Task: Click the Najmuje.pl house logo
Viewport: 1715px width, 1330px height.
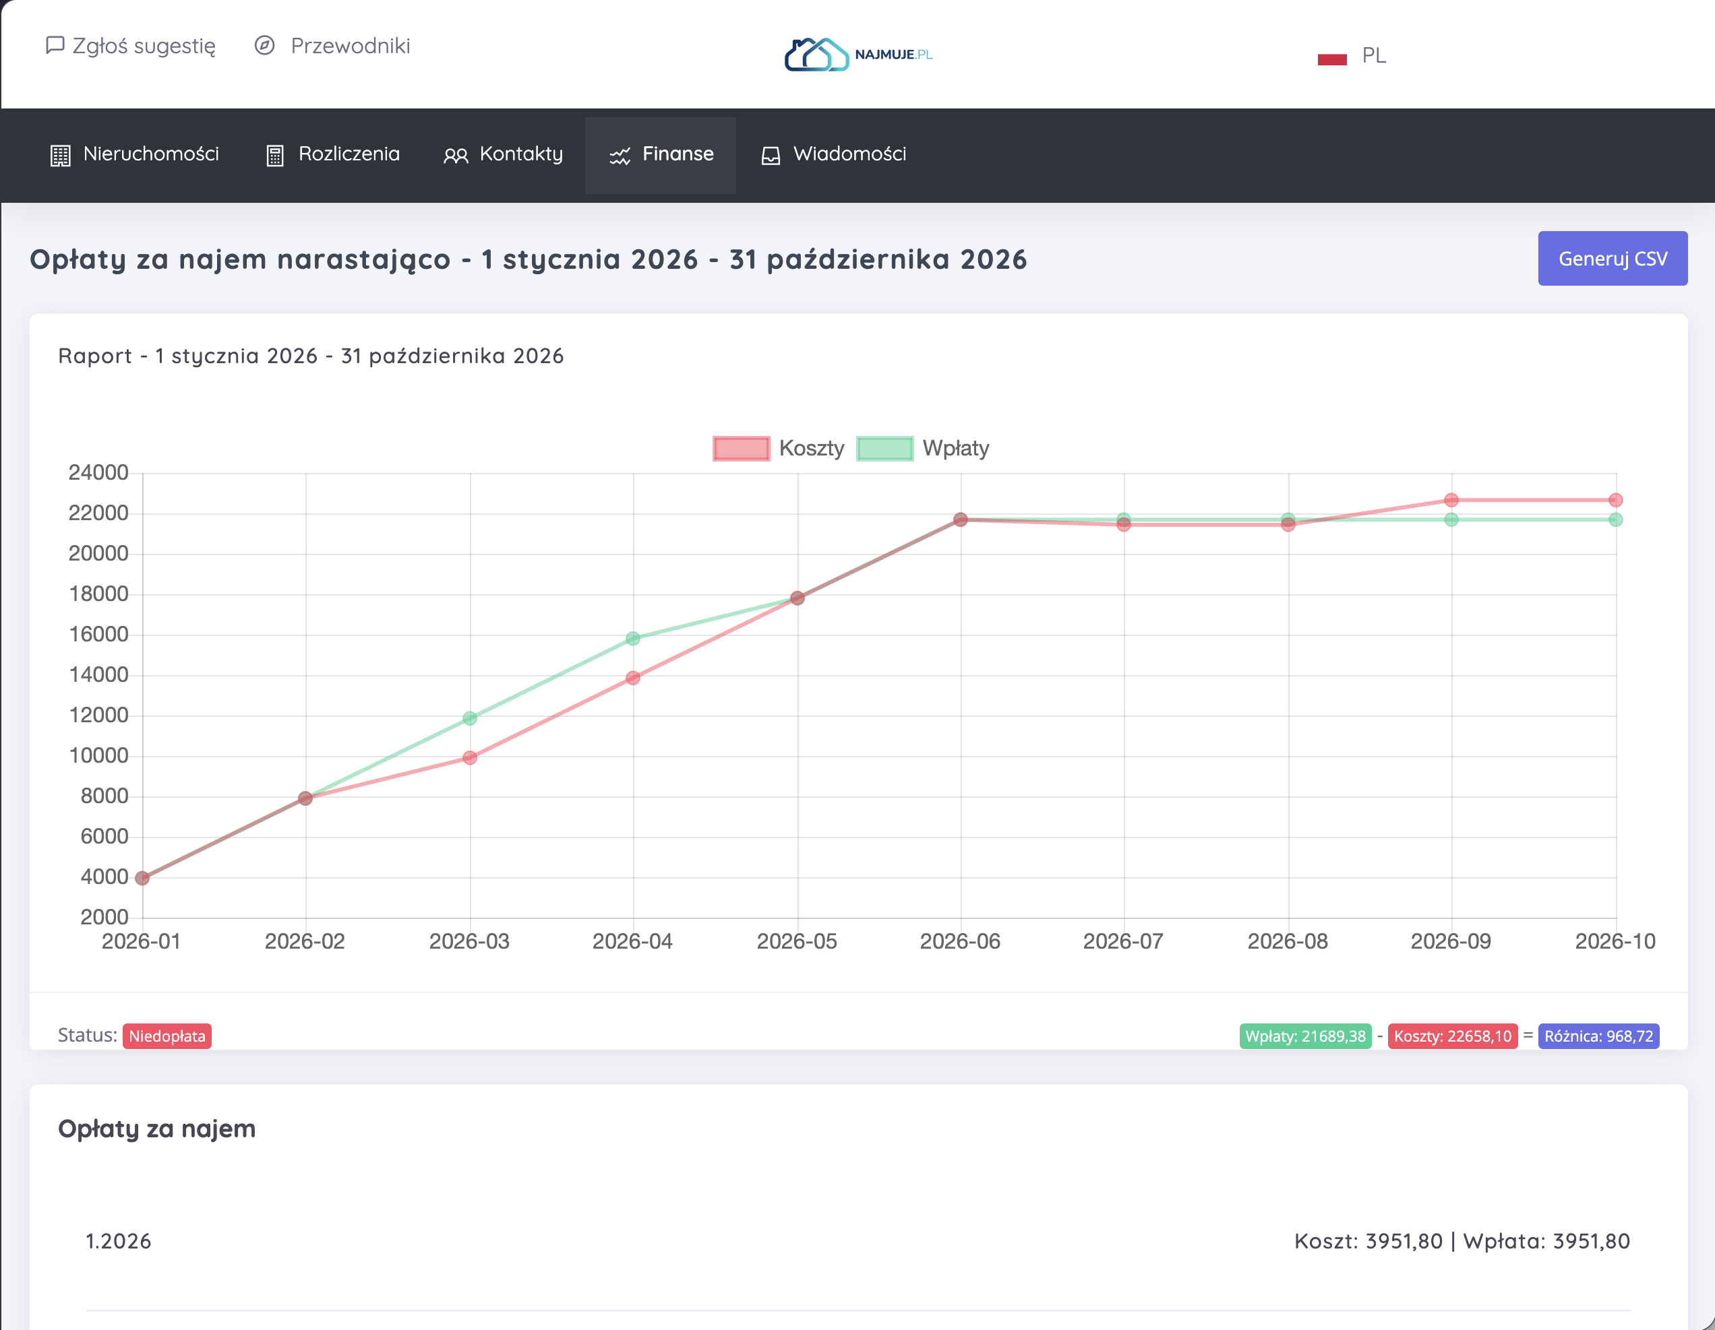Action: [858, 54]
